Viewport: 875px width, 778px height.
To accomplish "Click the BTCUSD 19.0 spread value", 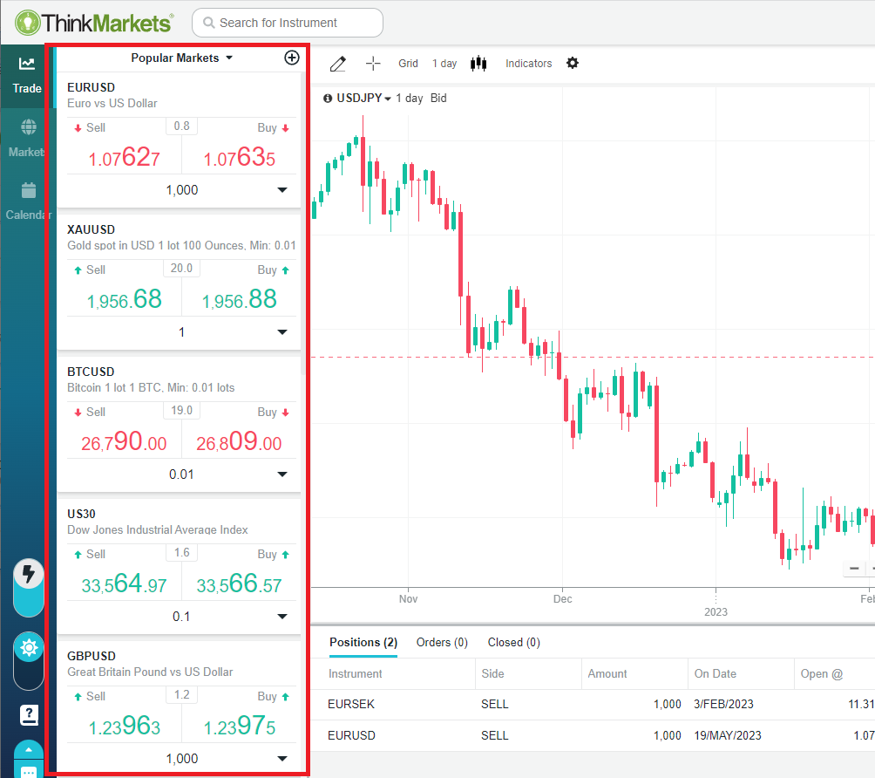I will (182, 411).
